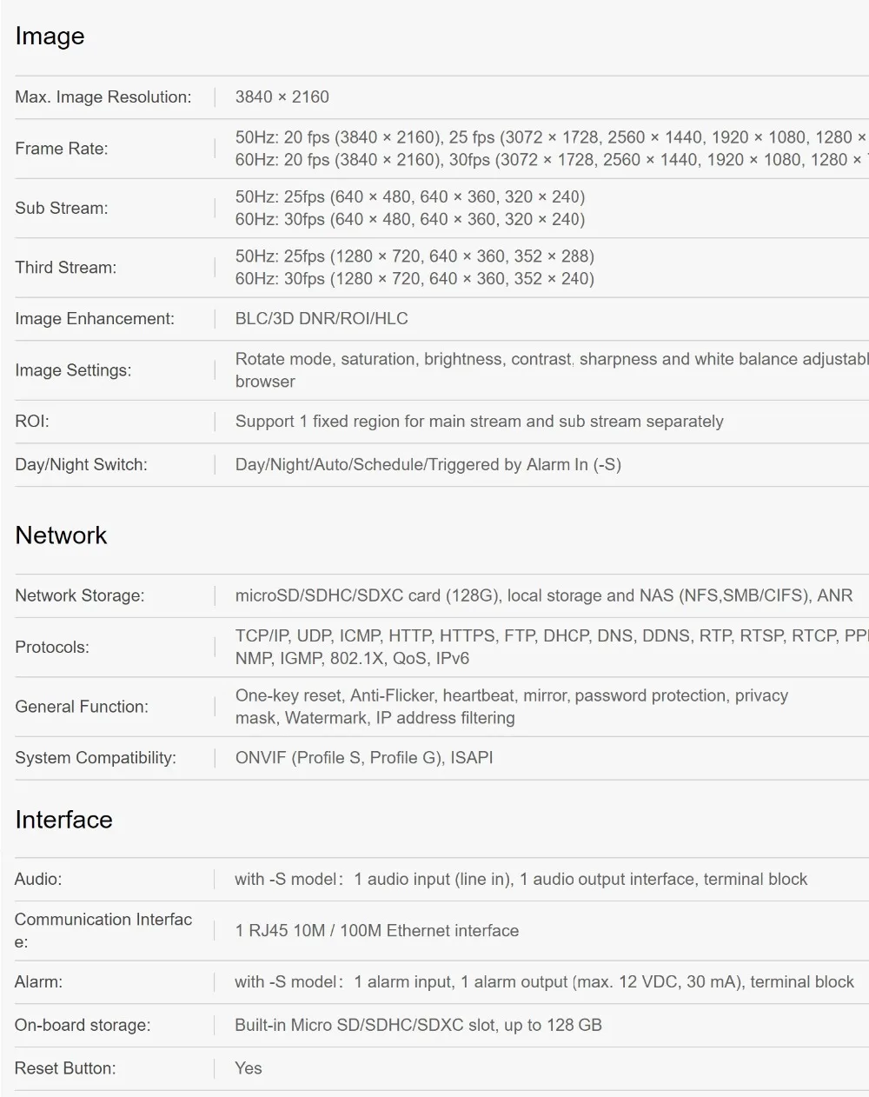Click the Image Settings label

click(x=73, y=370)
